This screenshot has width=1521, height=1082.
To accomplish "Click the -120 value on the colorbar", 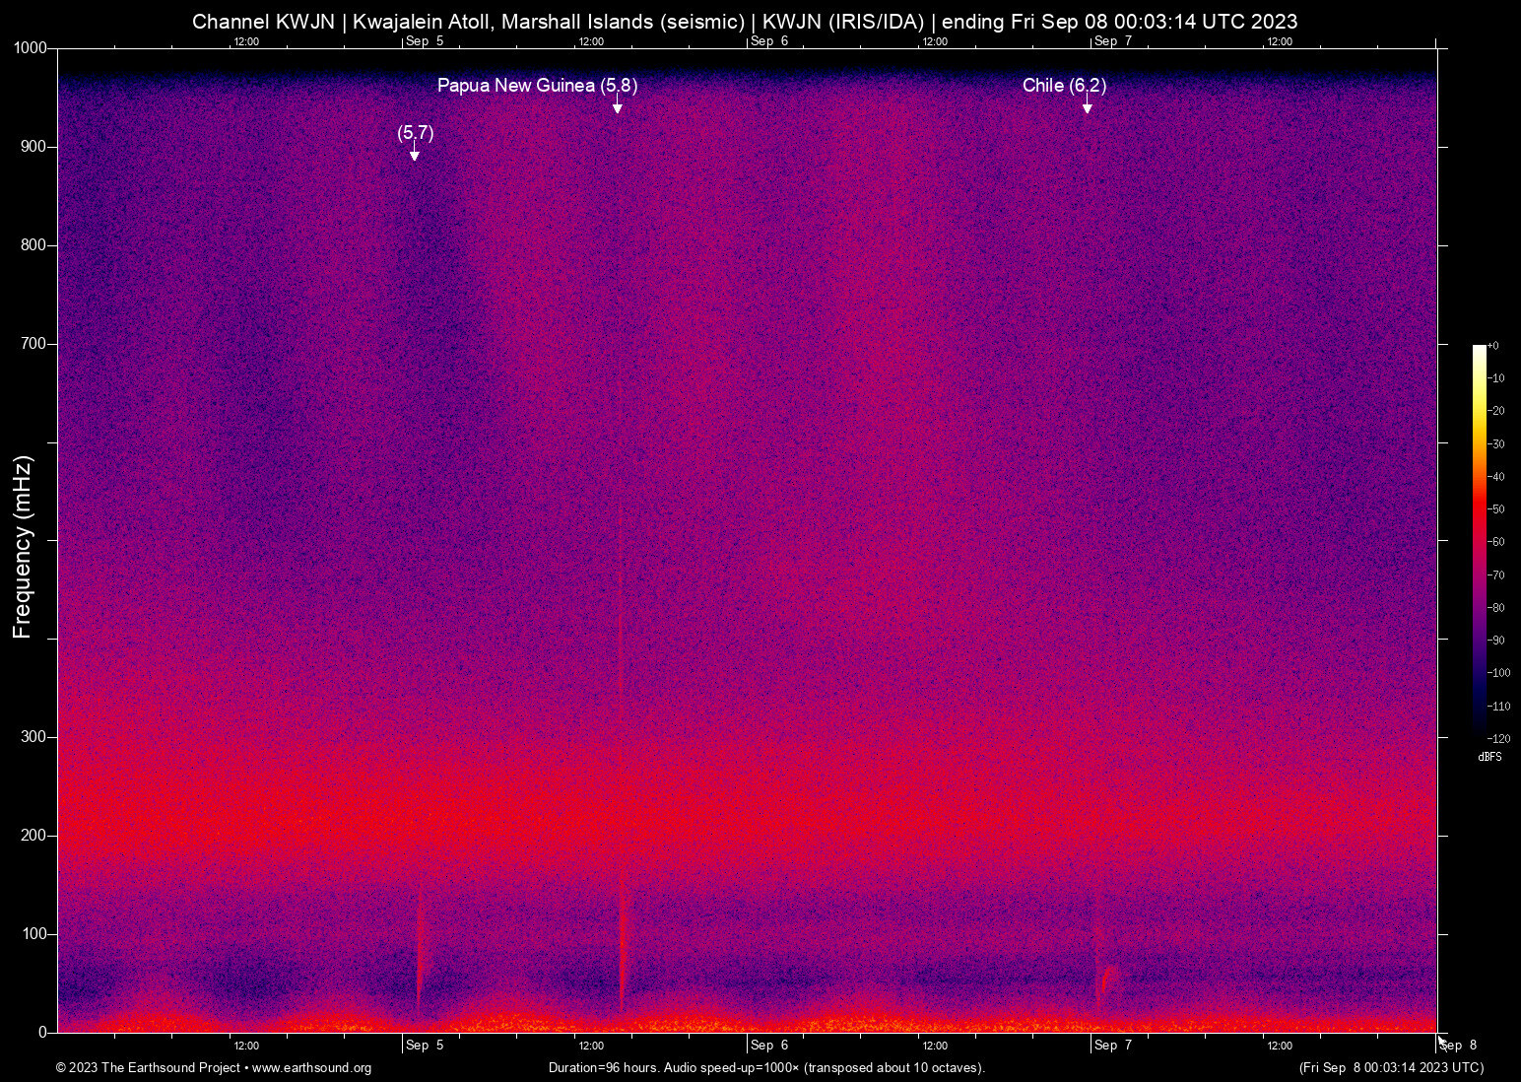I will click(1499, 738).
